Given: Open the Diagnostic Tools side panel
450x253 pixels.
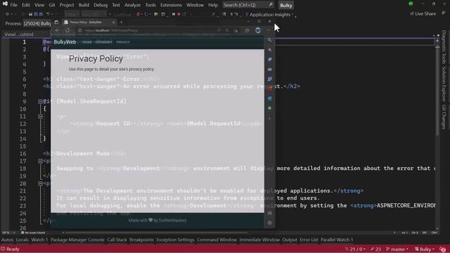Looking at the screenshot, I should pos(444,47).
